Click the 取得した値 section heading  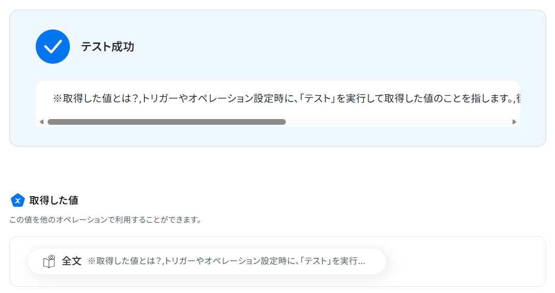[54, 200]
